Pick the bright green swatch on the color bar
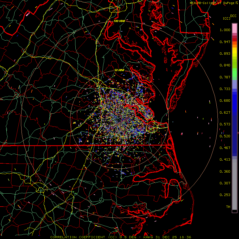Image resolution: width=239 pixels, height=239 pixels. click(234, 72)
